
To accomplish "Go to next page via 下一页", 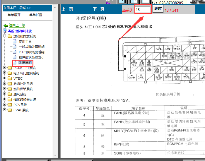I will coord(99,9).
